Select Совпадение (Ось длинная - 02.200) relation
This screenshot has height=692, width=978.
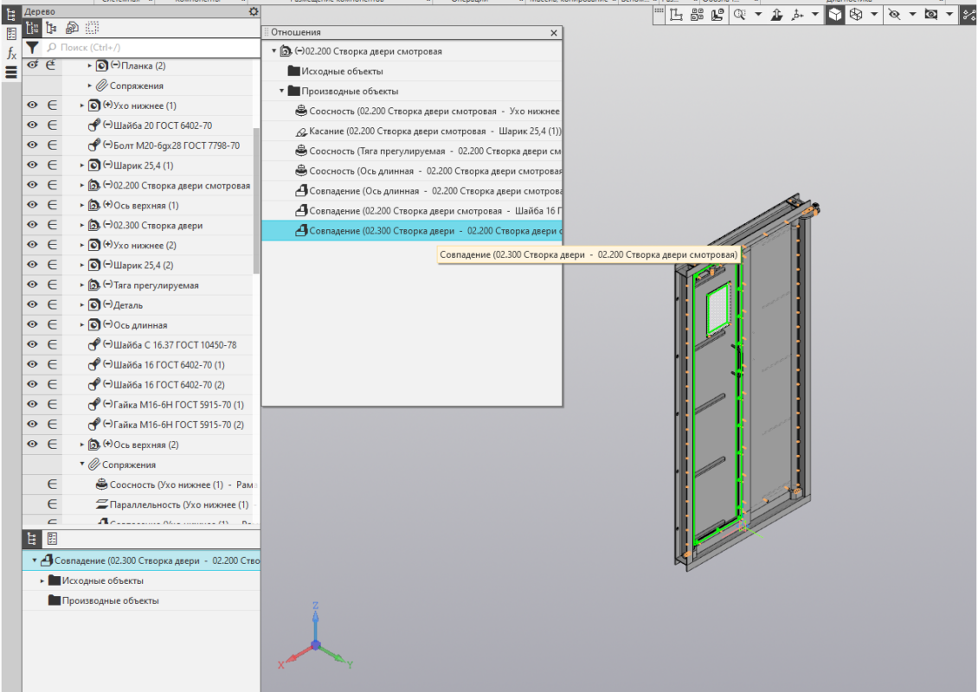click(x=412, y=191)
